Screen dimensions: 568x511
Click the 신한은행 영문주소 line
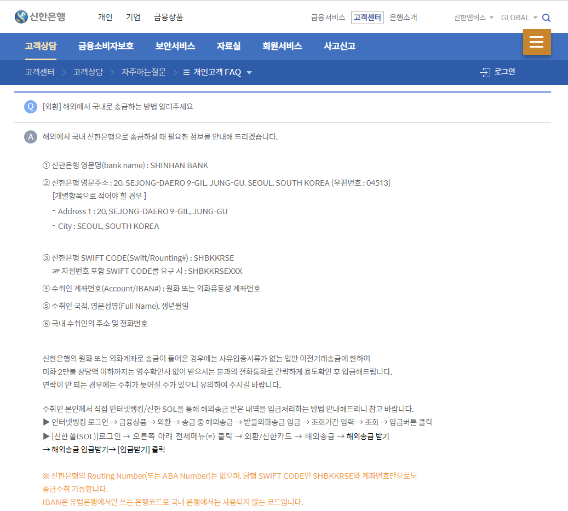216,183
